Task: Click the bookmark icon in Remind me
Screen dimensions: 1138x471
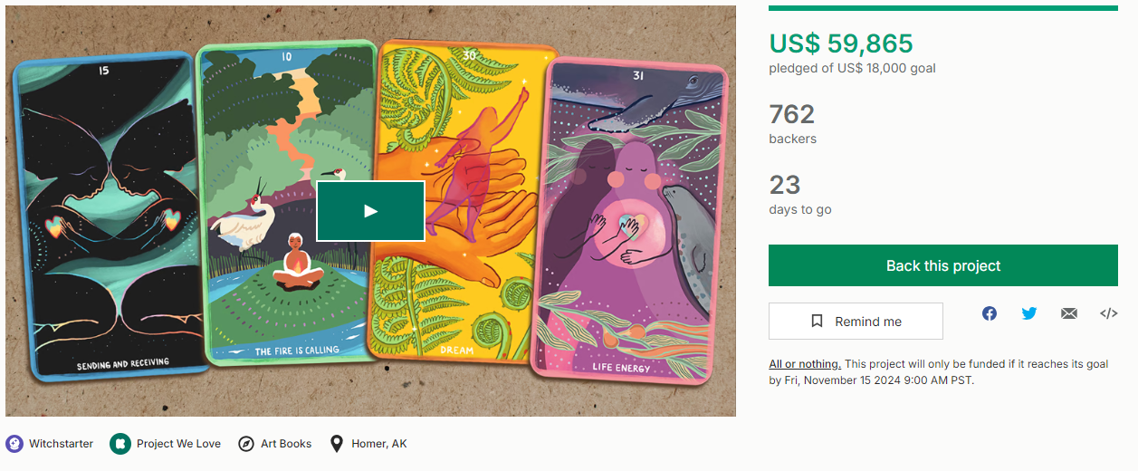Action: pos(817,322)
